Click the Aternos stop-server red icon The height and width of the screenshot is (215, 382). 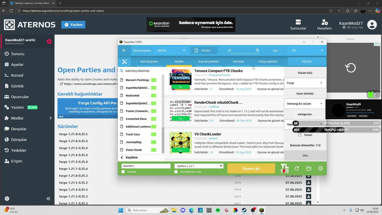(x=49, y=42)
